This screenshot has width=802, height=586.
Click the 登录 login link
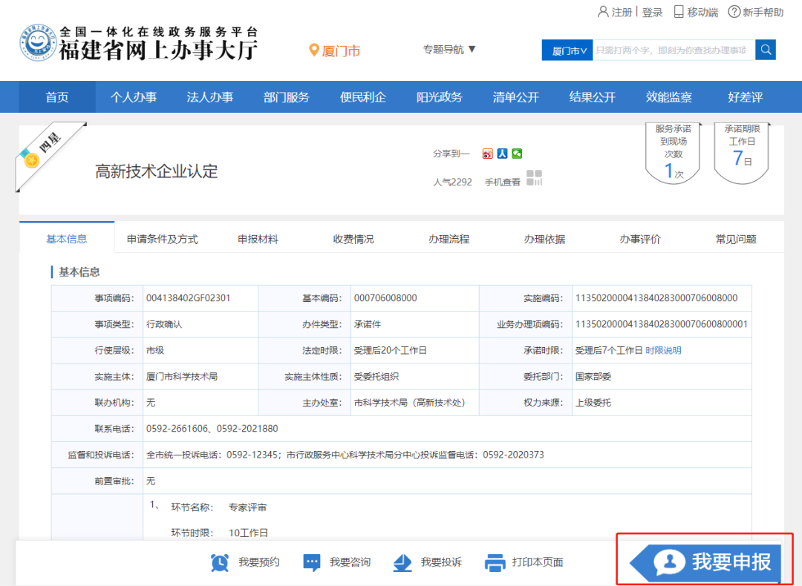click(652, 12)
